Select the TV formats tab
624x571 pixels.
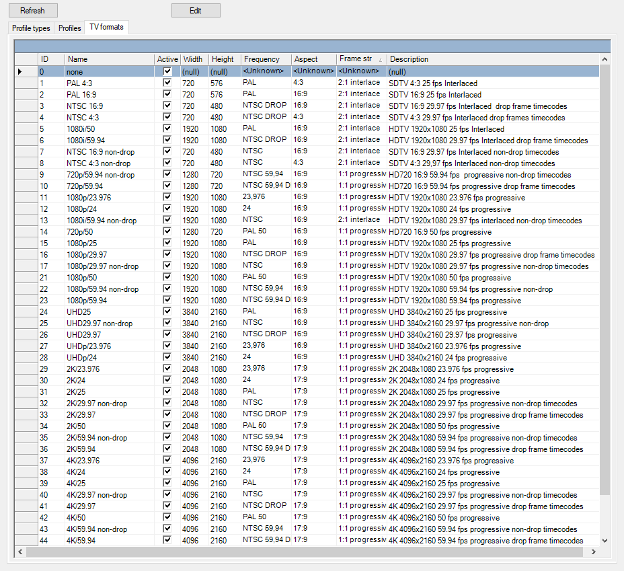point(107,27)
